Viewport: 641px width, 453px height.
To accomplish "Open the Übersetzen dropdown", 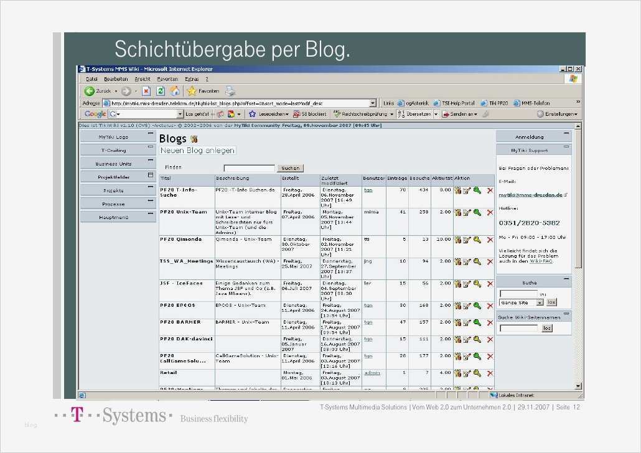I will click(436, 114).
